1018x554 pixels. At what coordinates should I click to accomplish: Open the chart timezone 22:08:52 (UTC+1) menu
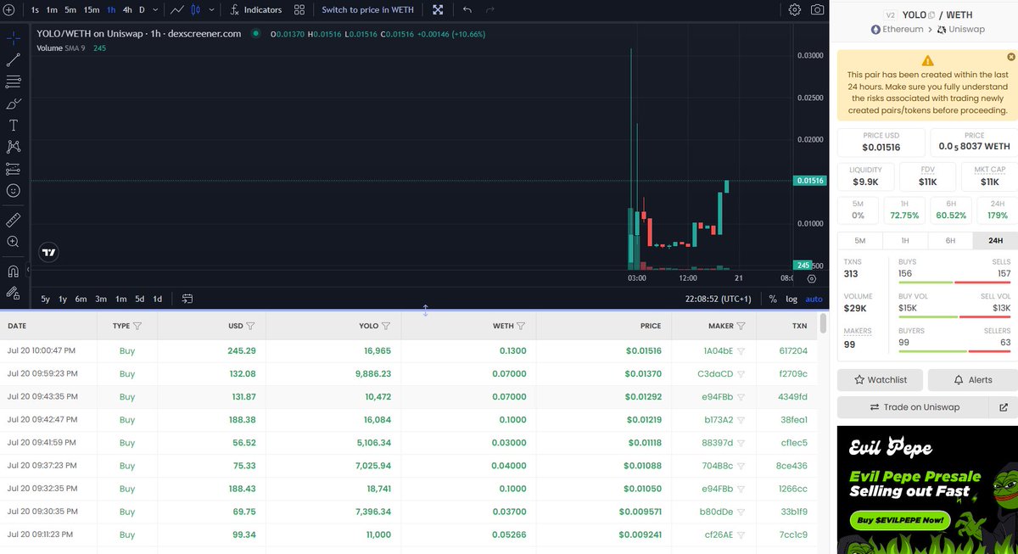pos(719,299)
